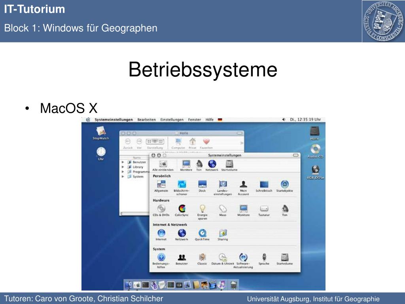Open Tastatur preferences pane
This screenshot has width=405, height=304.
point(264,211)
